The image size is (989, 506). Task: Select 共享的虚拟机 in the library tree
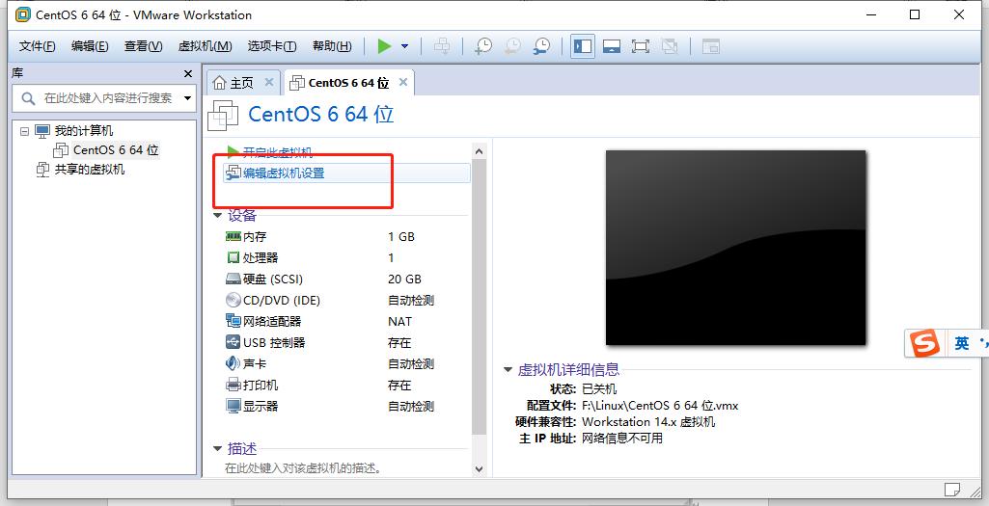click(x=89, y=169)
